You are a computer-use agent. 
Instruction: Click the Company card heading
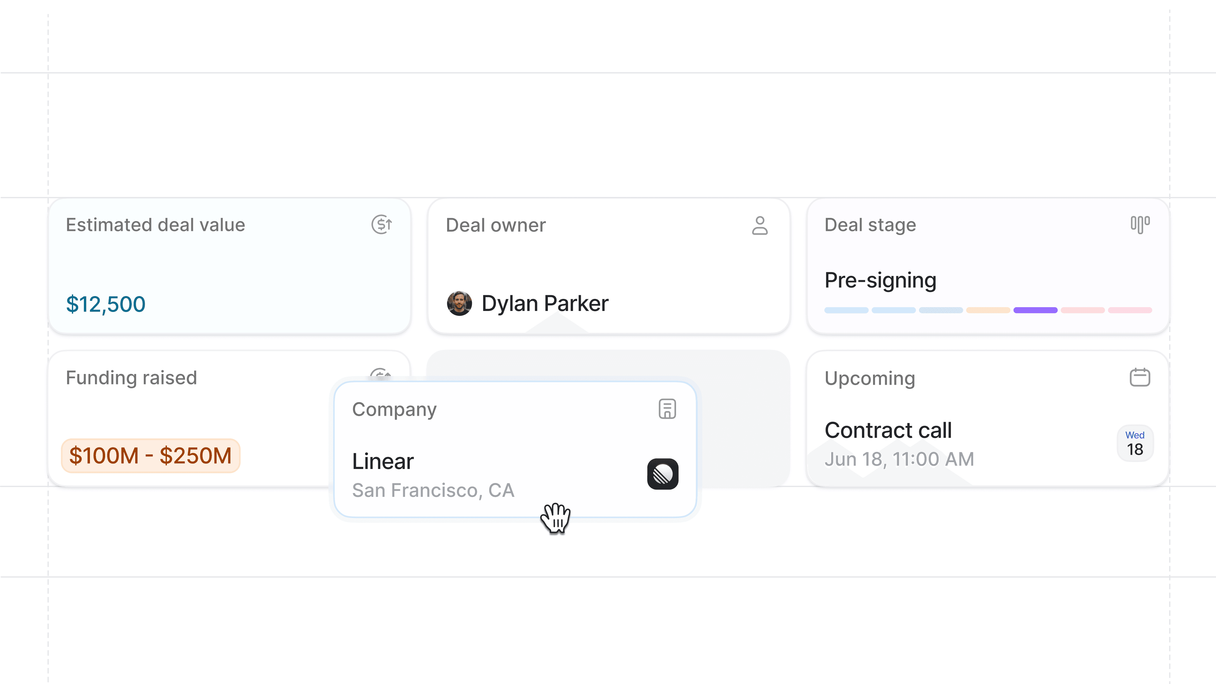pyautogui.click(x=394, y=410)
